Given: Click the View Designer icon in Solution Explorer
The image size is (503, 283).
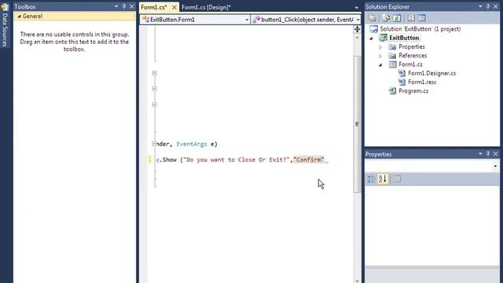Looking at the screenshot, I should [x=421, y=18].
